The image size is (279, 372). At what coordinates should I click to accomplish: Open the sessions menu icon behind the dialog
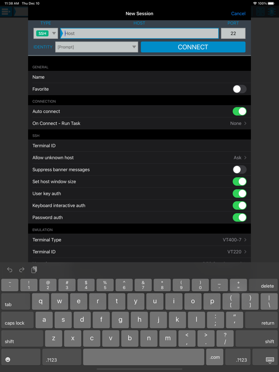tap(6, 12)
